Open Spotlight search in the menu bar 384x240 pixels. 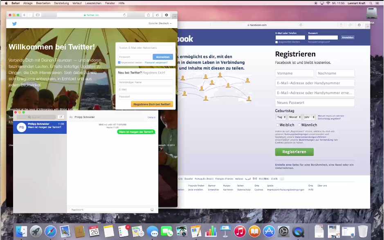pos(371,3)
